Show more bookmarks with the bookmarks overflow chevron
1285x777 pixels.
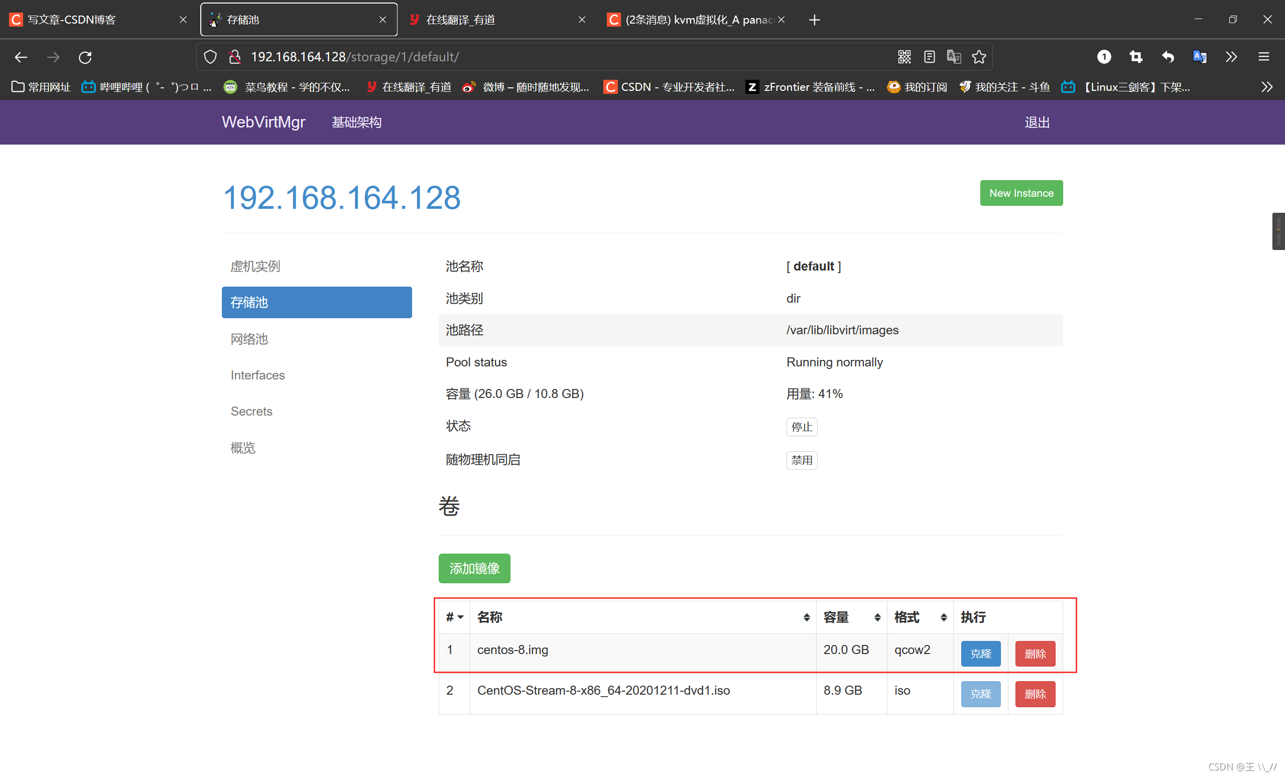(1267, 87)
